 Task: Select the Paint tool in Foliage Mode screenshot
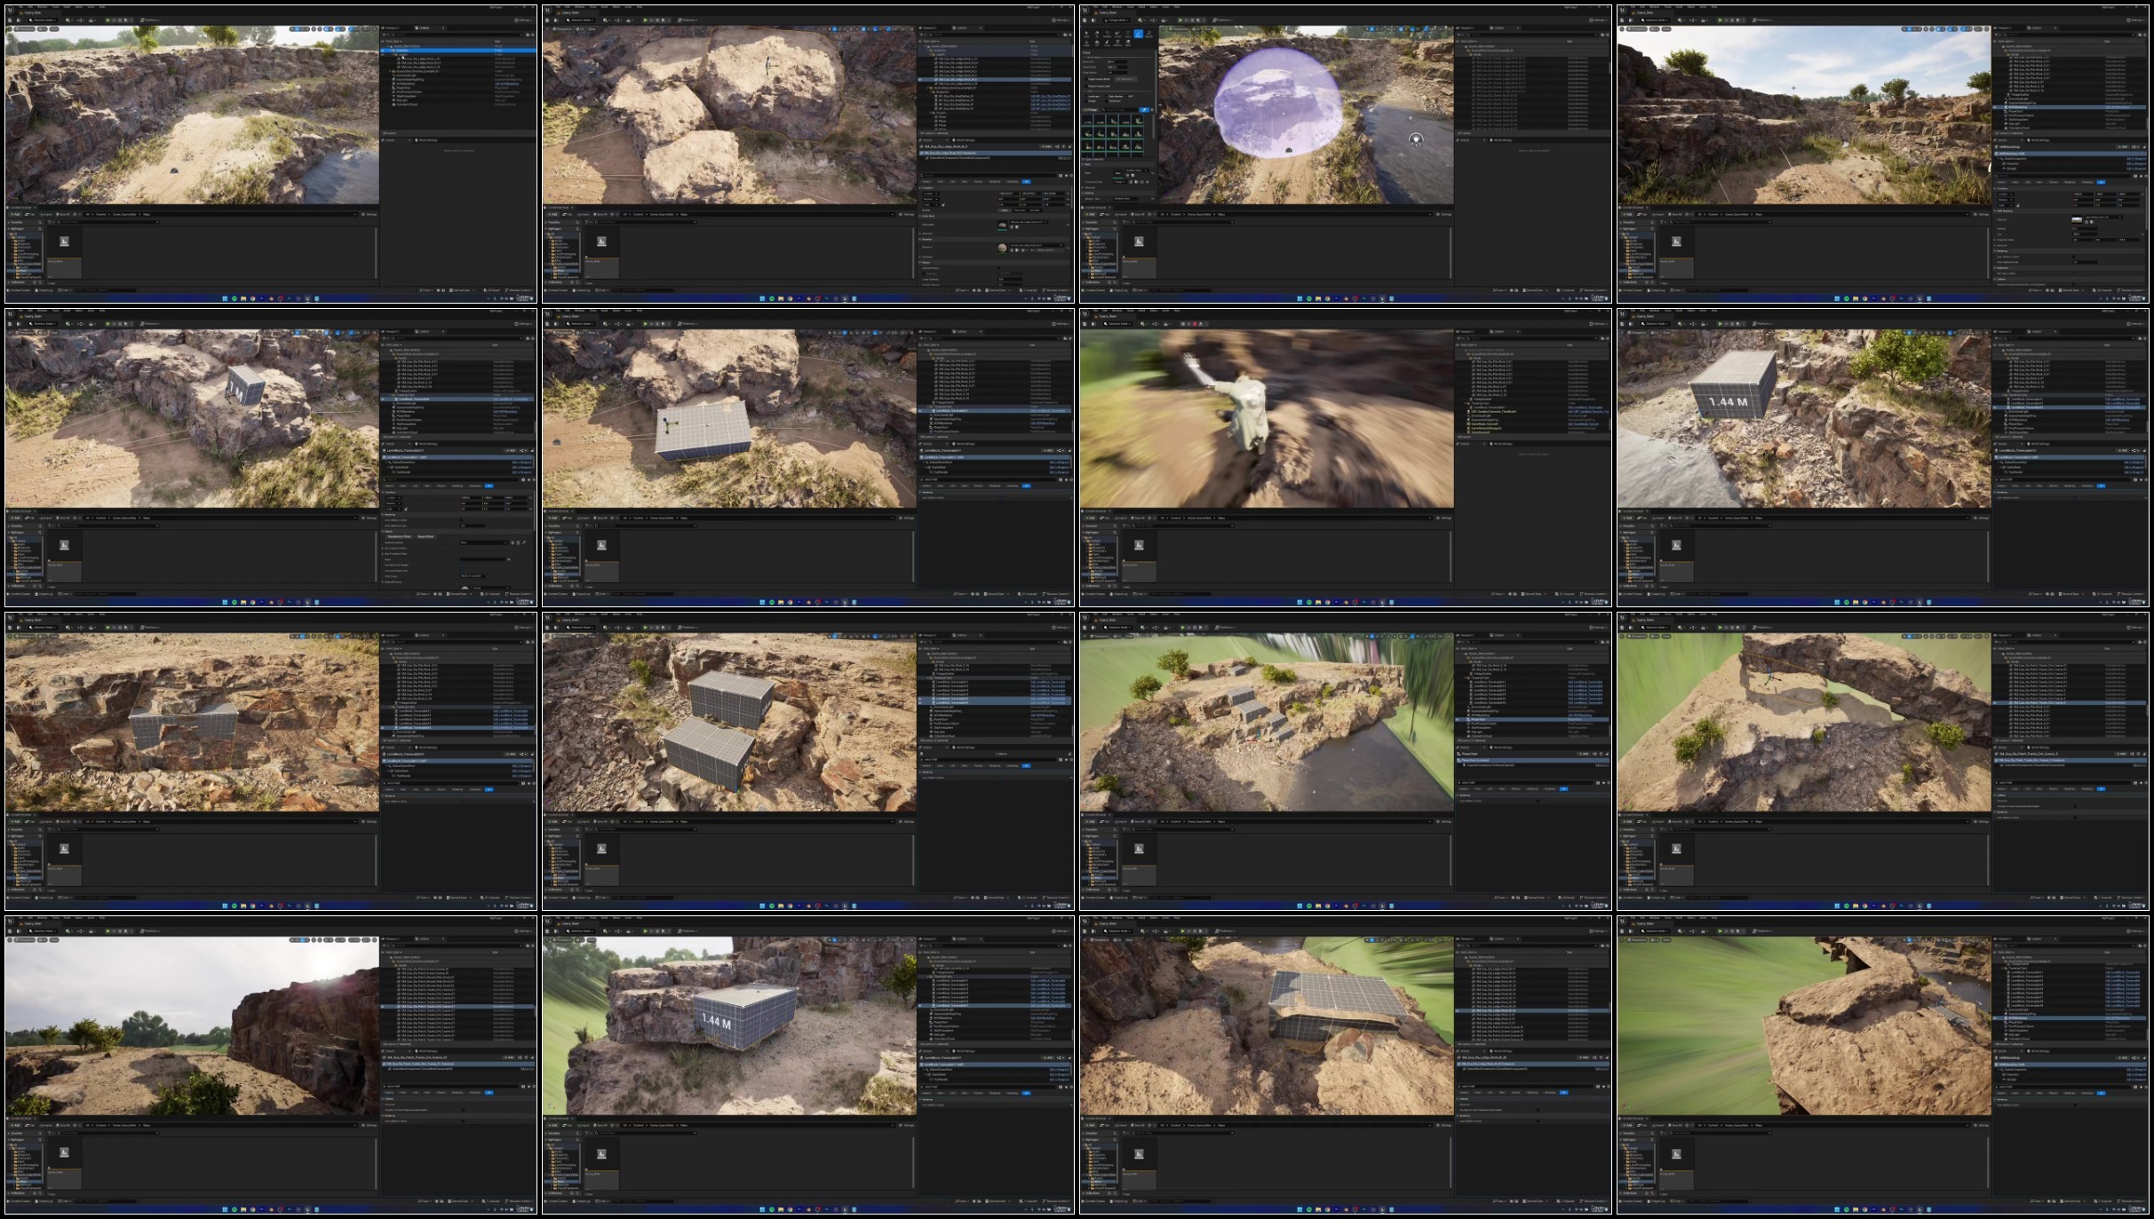click(x=1139, y=34)
